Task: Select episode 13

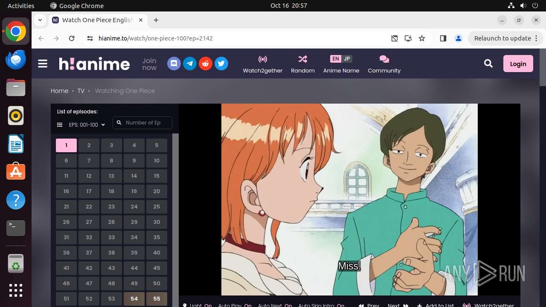Action: pos(111,176)
